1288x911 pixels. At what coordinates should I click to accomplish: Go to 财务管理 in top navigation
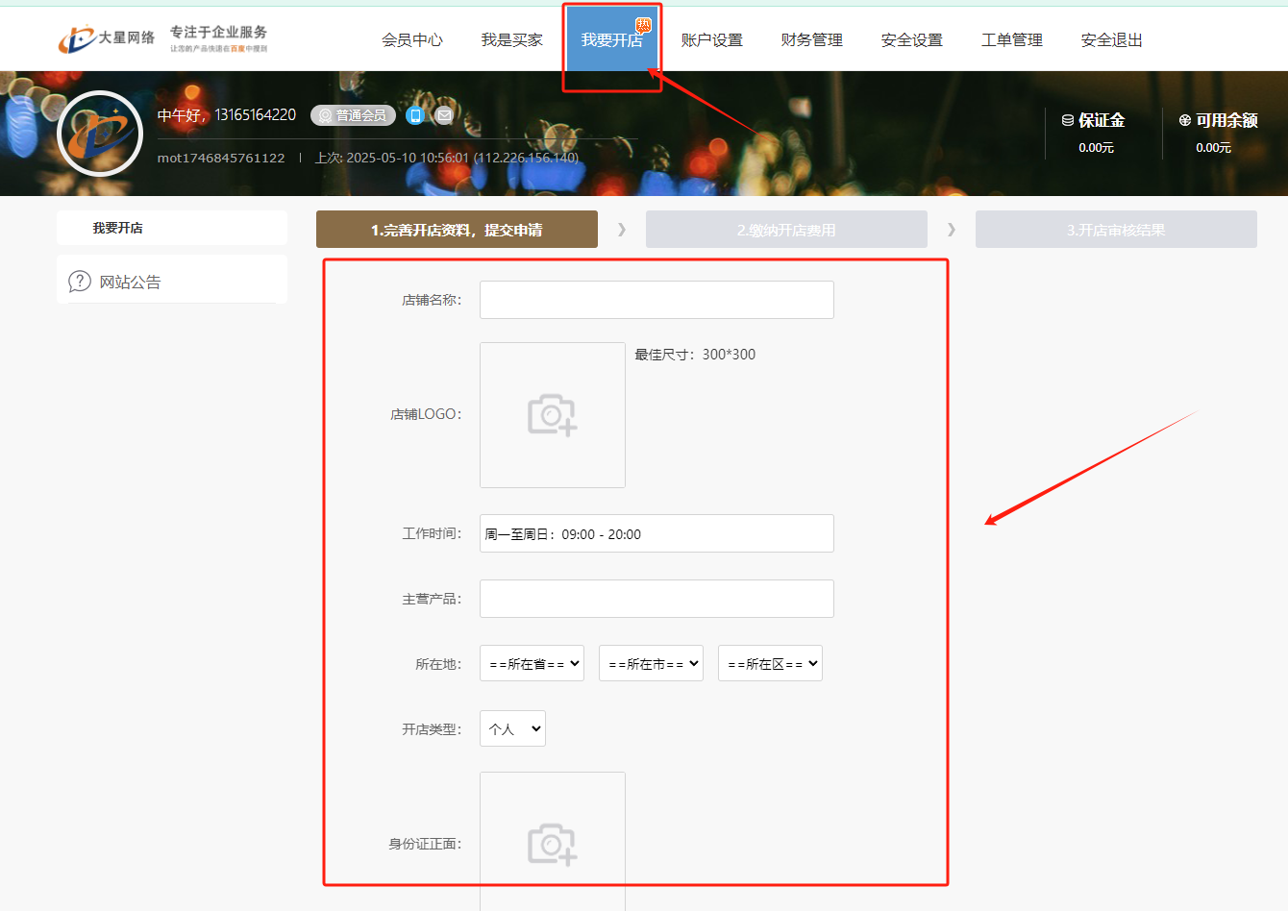pos(811,39)
